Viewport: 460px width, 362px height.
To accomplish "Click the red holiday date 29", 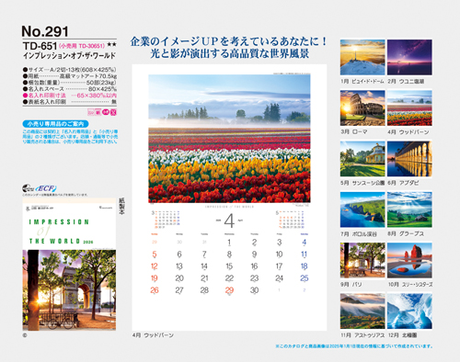I will [x=229, y=290].
